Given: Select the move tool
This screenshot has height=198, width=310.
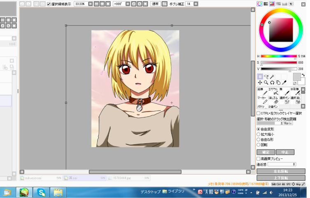Looking at the screenshot, I should tap(260, 83).
